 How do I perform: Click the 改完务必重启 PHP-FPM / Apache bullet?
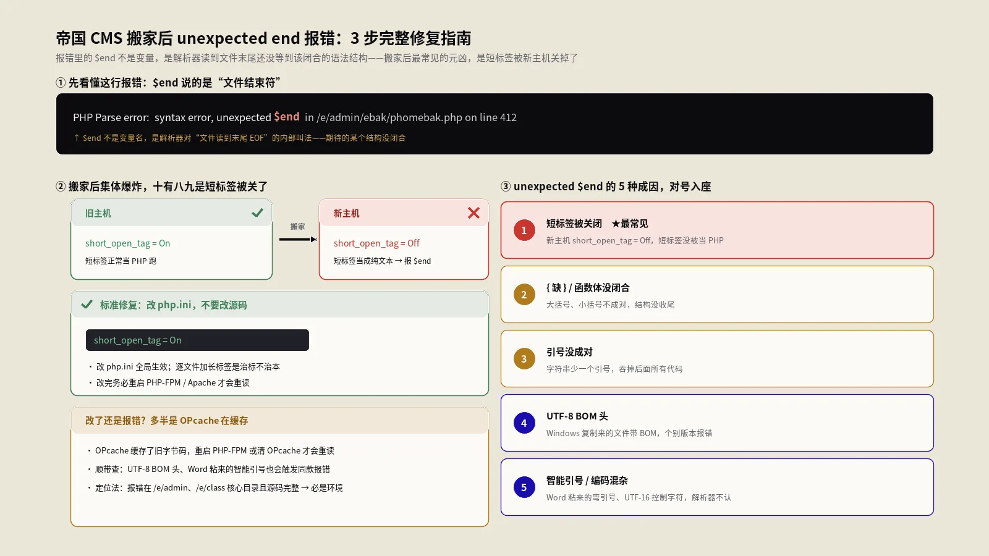click(x=169, y=383)
